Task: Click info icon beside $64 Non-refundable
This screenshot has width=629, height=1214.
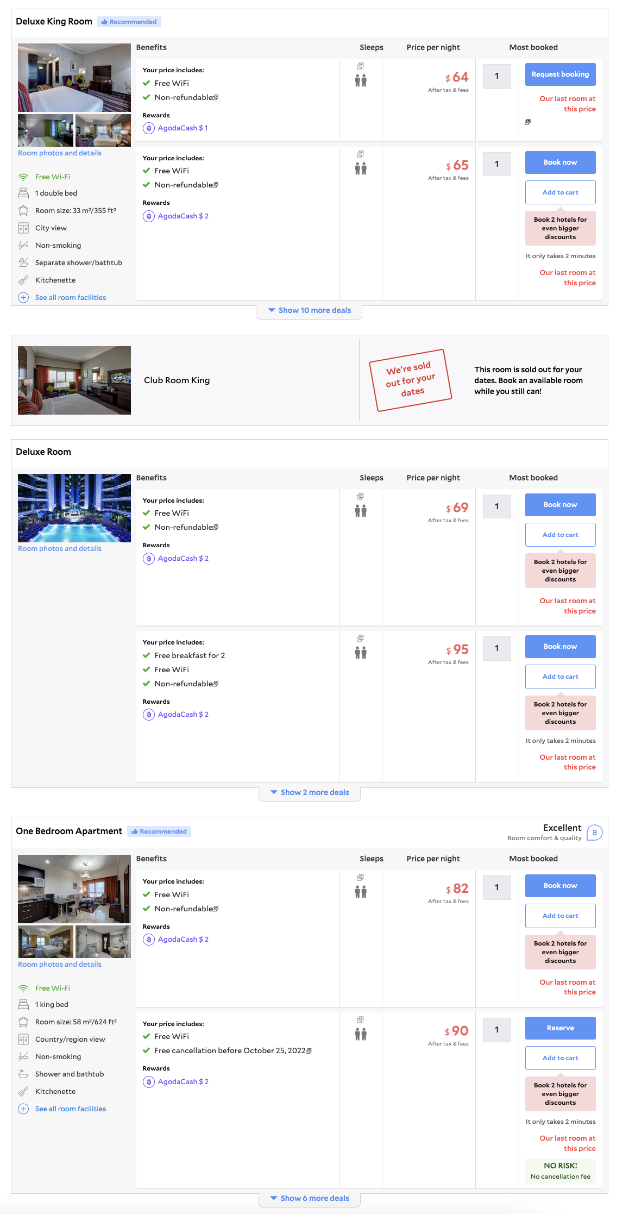Action: (216, 98)
